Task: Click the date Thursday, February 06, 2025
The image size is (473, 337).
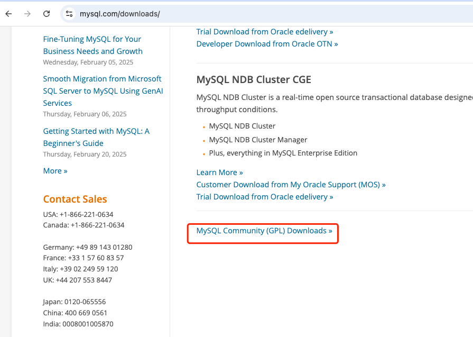Action: [x=85, y=114]
